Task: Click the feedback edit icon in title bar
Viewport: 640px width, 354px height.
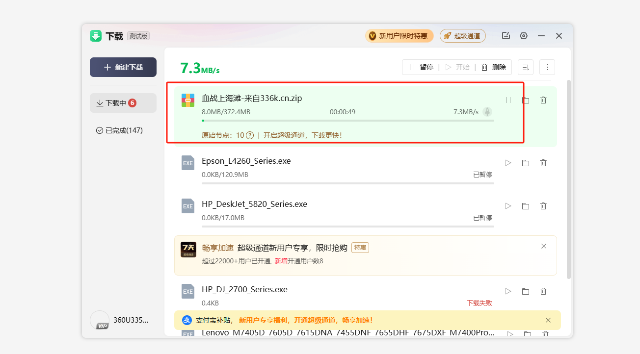Action: [x=506, y=36]
